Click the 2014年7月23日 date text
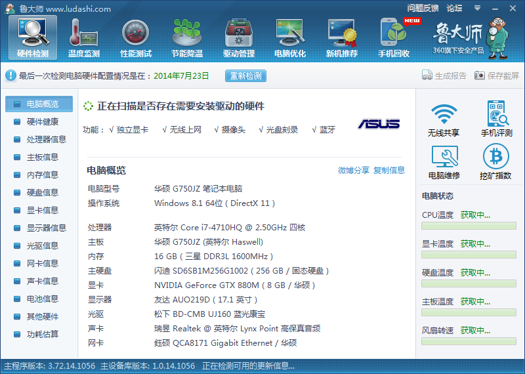The width and height of the screenshot is (525, 374). point(181,75)
